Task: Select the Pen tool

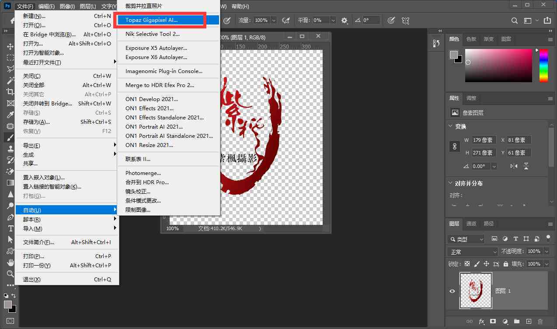Action: click(x=10, y=217)
